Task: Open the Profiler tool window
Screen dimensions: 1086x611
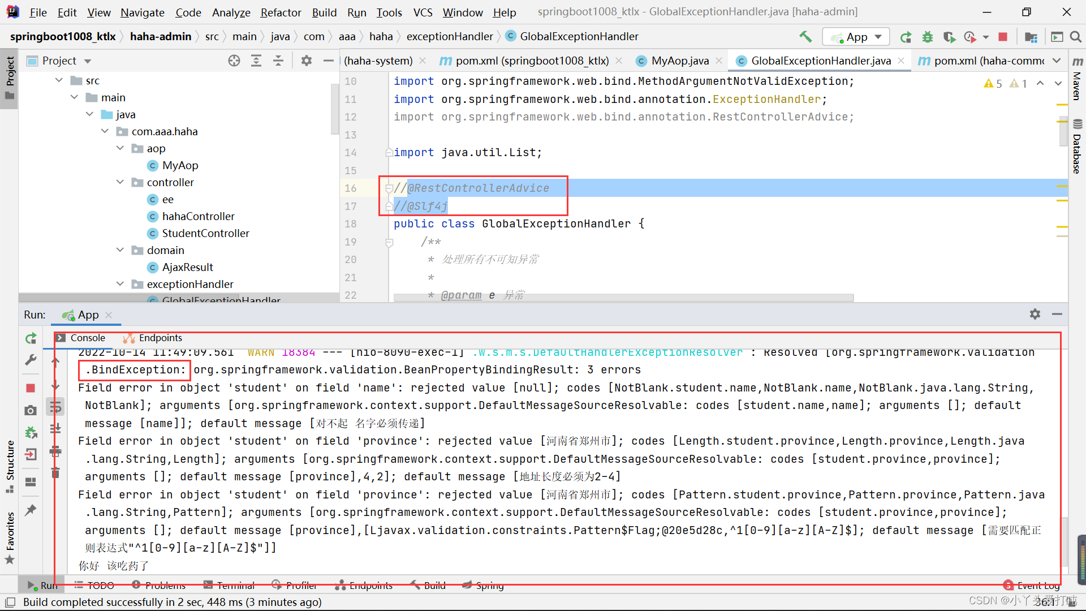Action: point(294,586)
